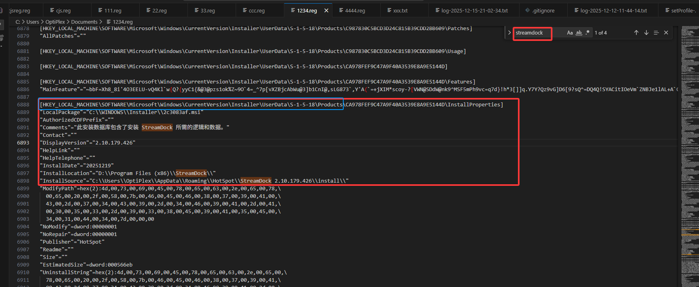
Task: Click file icon on cjs.reg tab
Action: tap(52, 10)
